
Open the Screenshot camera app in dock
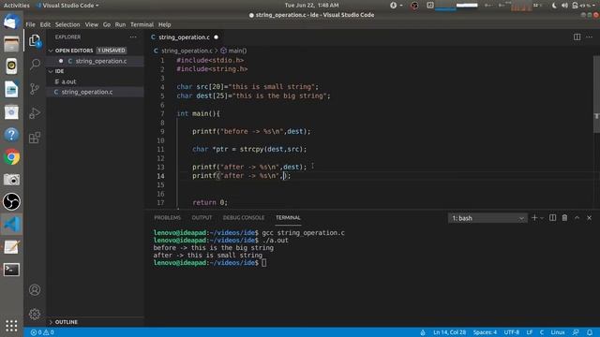tap(11, 179)
